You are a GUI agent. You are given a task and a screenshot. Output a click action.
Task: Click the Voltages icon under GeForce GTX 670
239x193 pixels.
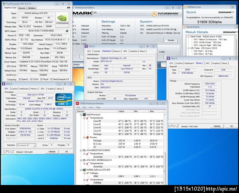(x=88, y=173)
